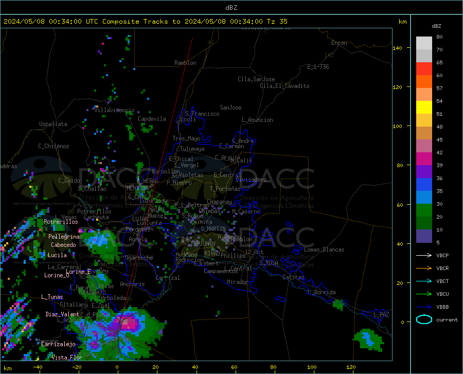Click the cyan VBCT arrow legend icon
Screen dimensions: 463x374
(424, 281)
